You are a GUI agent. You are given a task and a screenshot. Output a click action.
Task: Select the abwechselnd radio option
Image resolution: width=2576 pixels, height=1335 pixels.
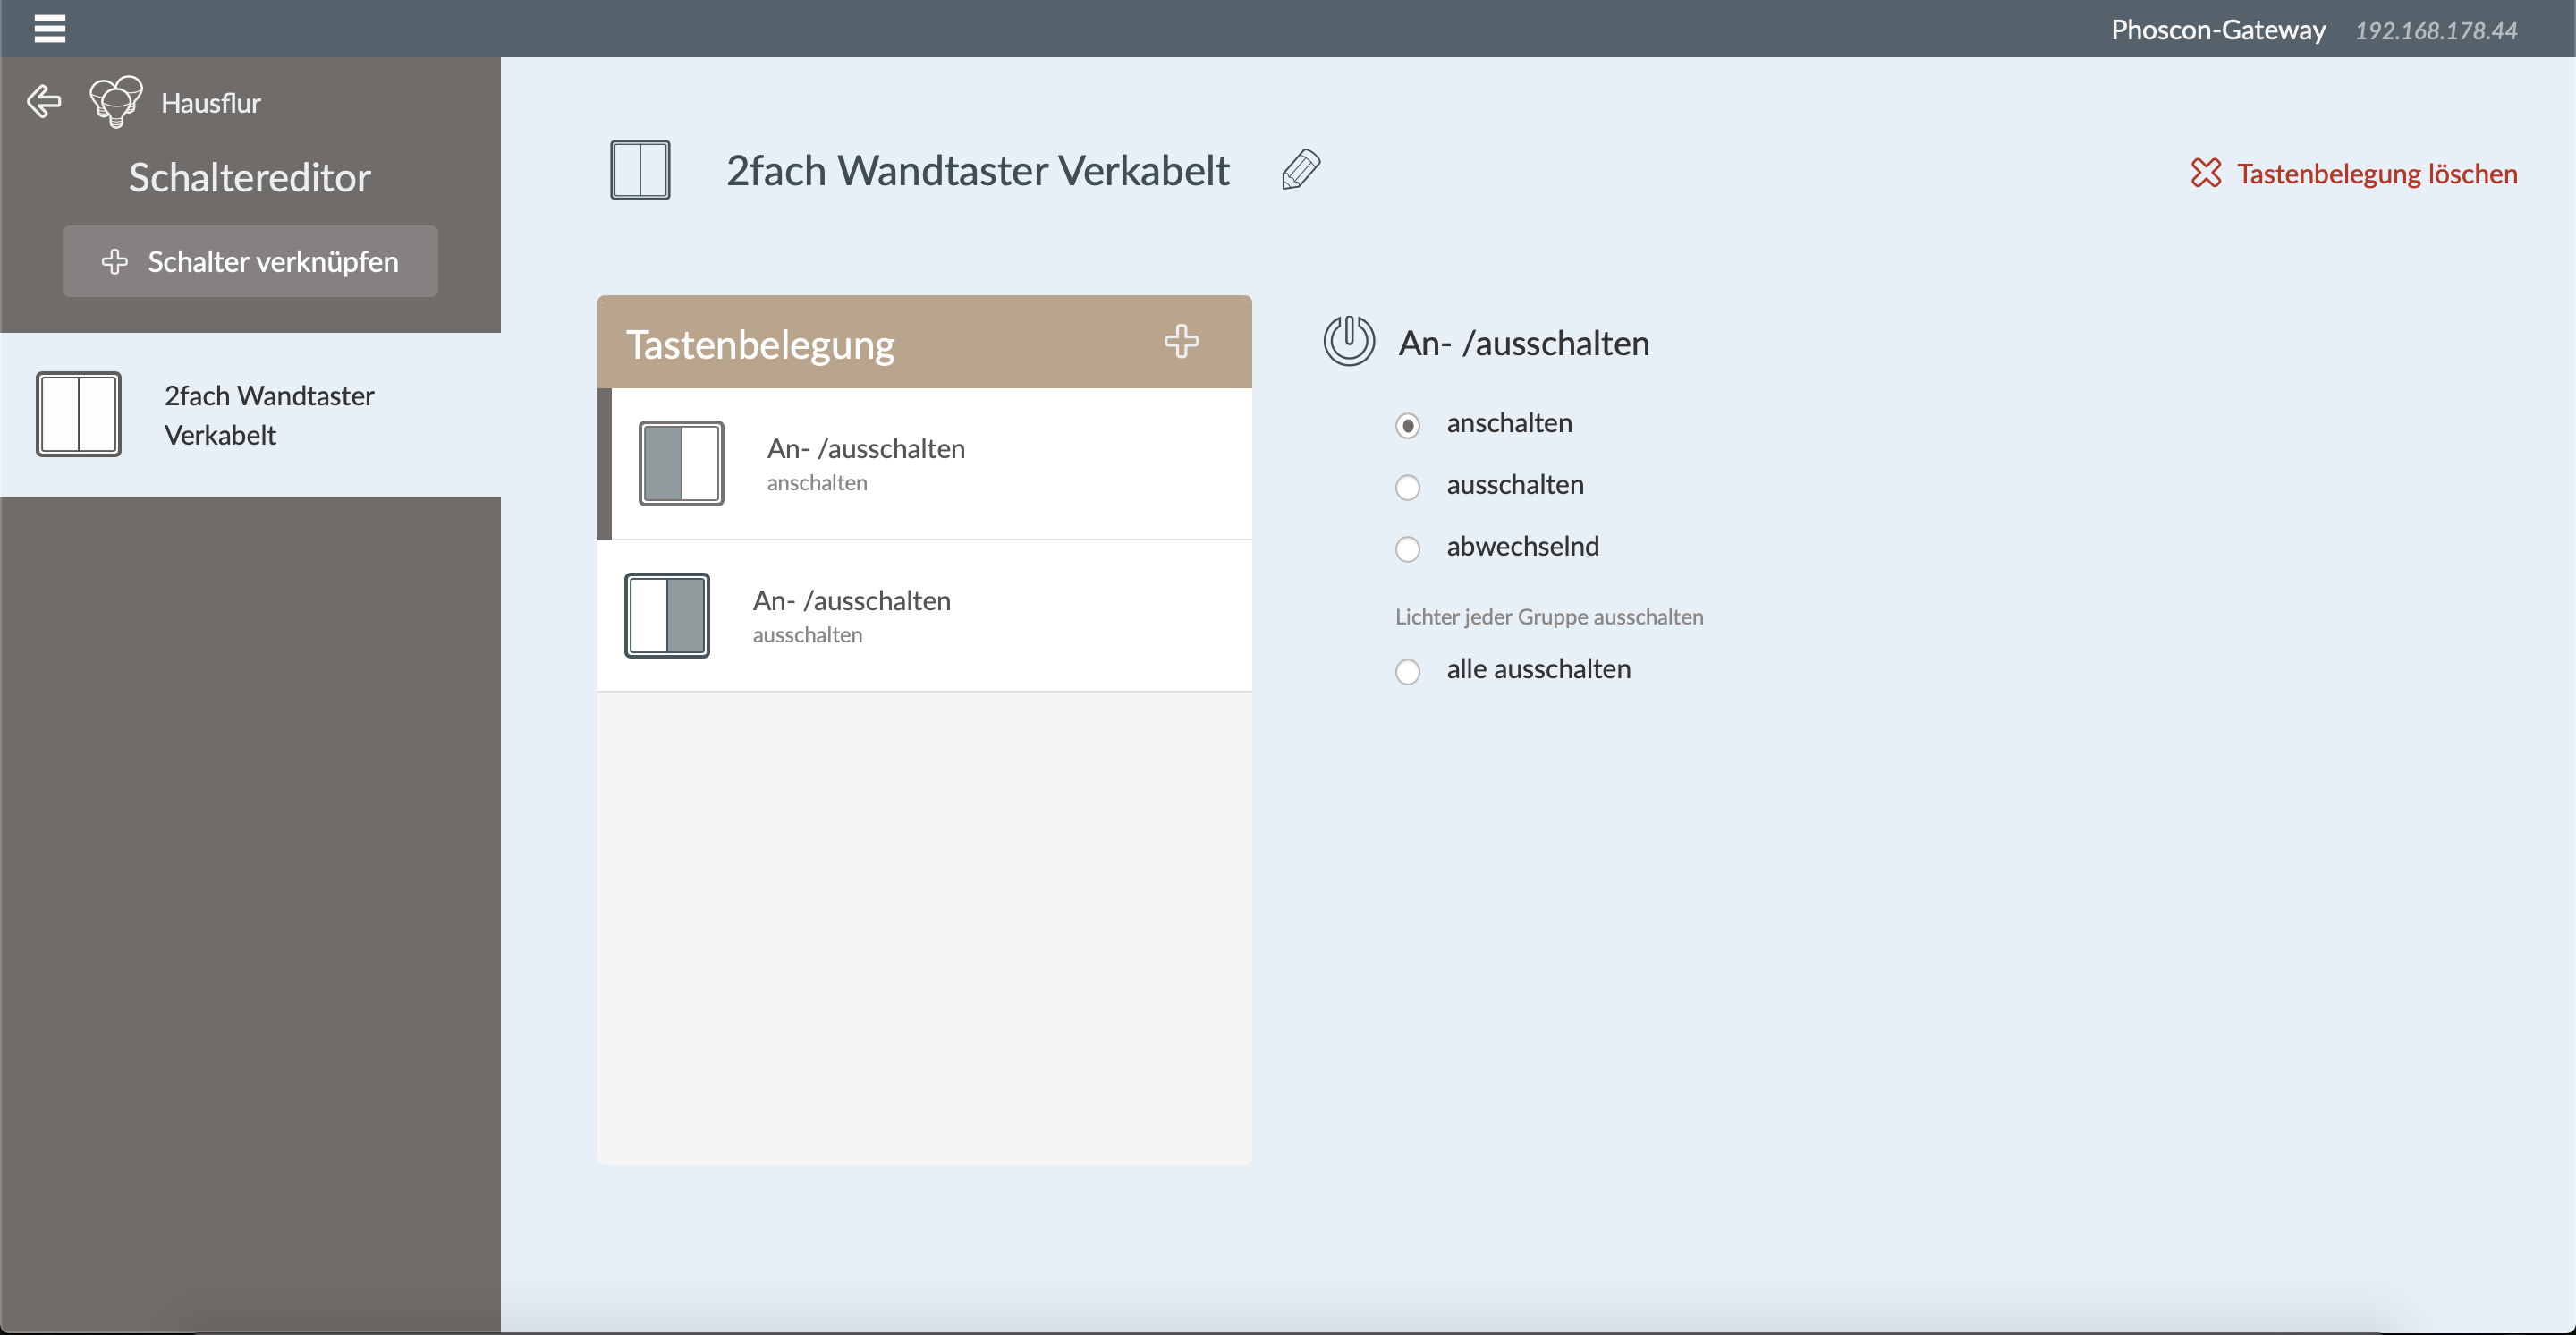click(x=1407, y=549)
